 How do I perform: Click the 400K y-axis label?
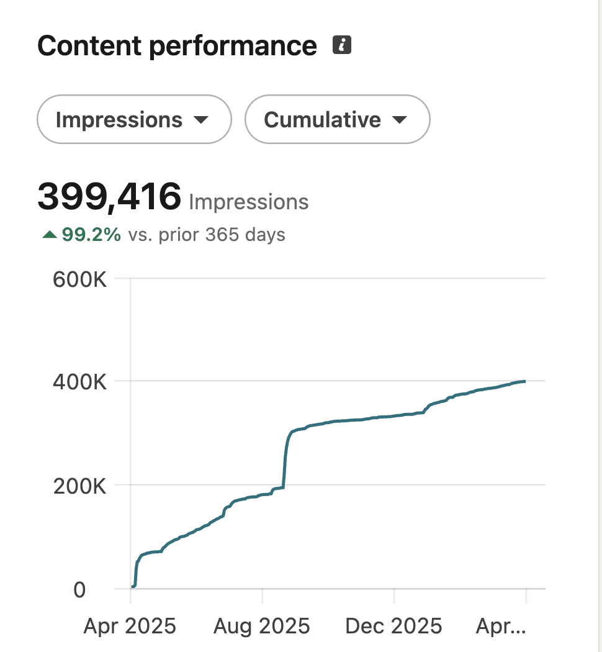(80, 382)
